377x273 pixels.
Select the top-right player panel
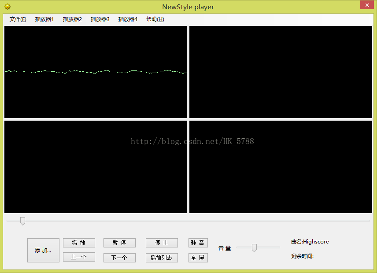coord(281,72)
